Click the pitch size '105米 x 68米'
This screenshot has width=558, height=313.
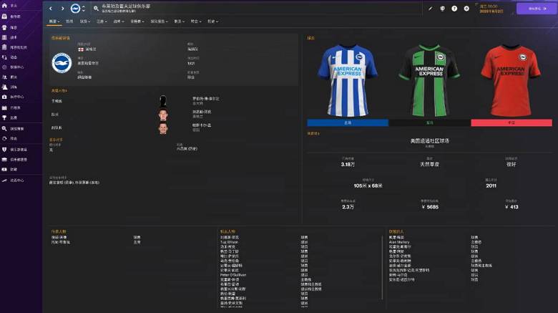[x=368, y=186]
